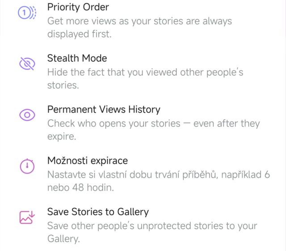Click the "nebo 48 hodin." text line
Viewport: 286px width, 251px height.
click(x=80, y=188)
